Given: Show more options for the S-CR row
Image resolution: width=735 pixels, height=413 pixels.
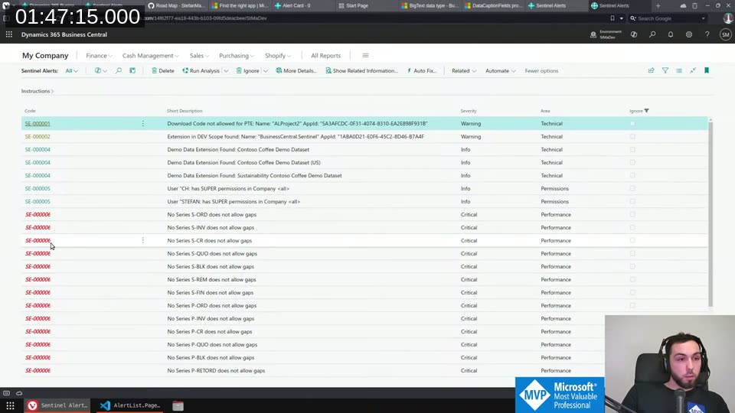Looking at the screenshot, I should pyautogui.click(x=143, y=240).
